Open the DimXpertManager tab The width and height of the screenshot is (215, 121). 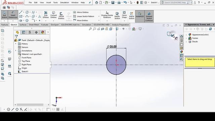tap(36, 32)
